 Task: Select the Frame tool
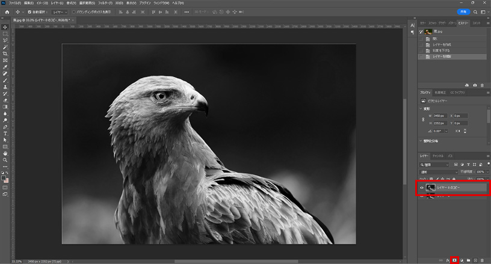5,60
